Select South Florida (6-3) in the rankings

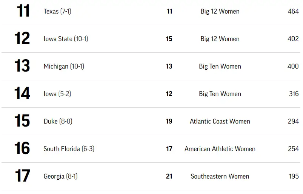pyautogui.click(x=69, y=149)
